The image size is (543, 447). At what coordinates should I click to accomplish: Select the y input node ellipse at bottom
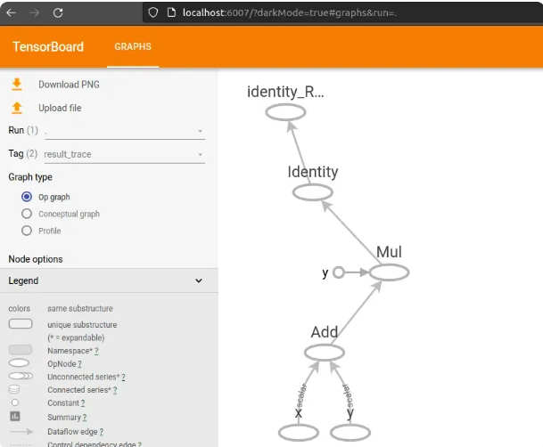pyautogui.click(x=350, y=433)
